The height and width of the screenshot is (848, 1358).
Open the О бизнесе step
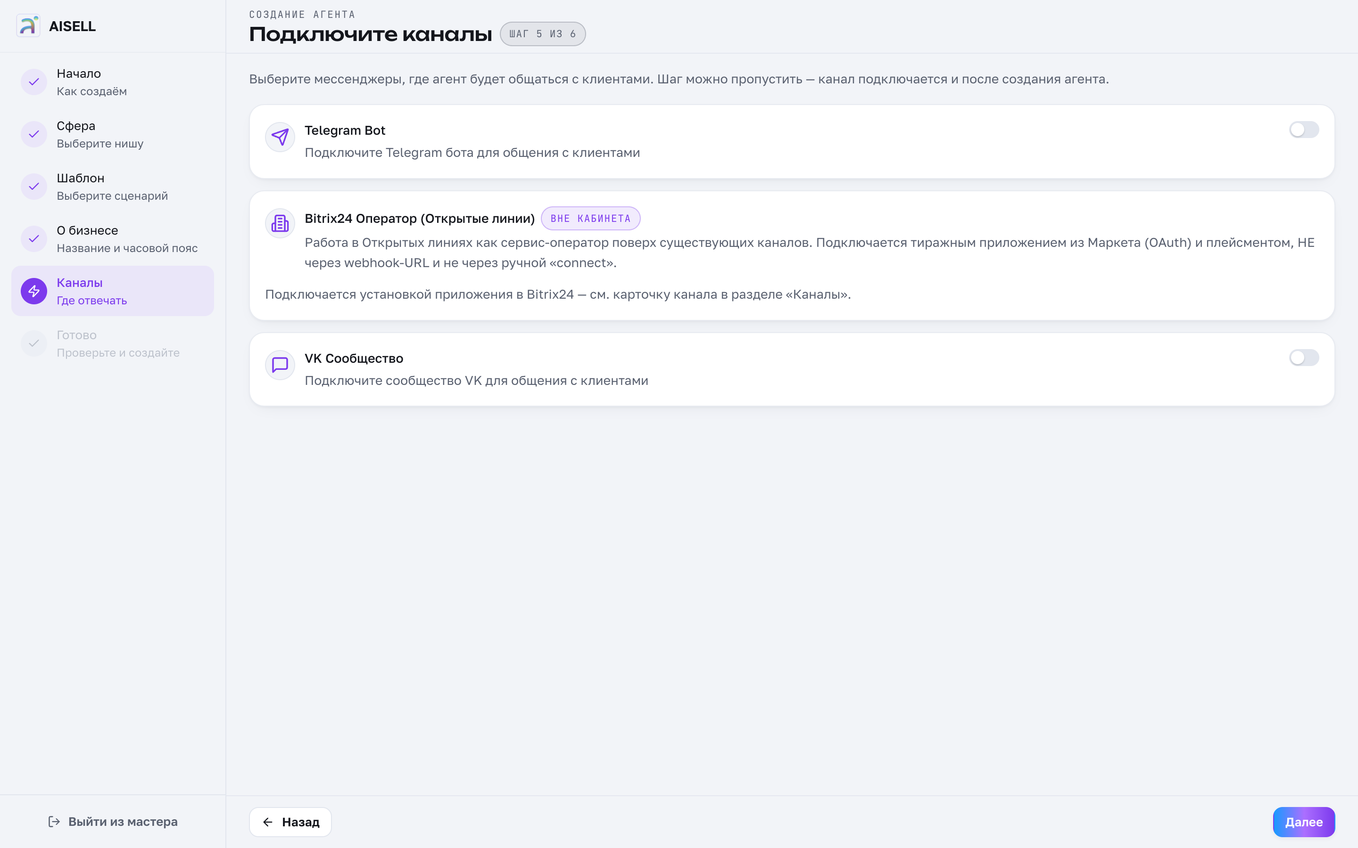point(113,239)
